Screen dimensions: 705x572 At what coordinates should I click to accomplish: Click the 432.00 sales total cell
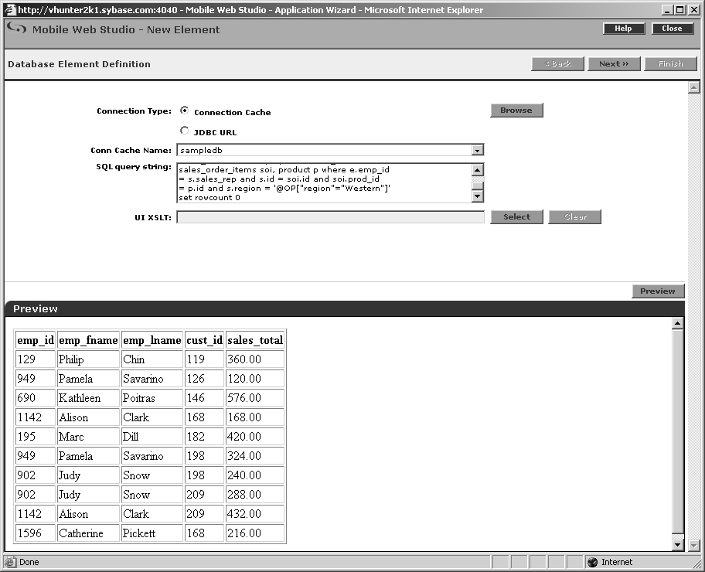click(255, 514)
